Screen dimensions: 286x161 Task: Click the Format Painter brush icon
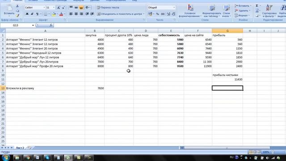17,16
